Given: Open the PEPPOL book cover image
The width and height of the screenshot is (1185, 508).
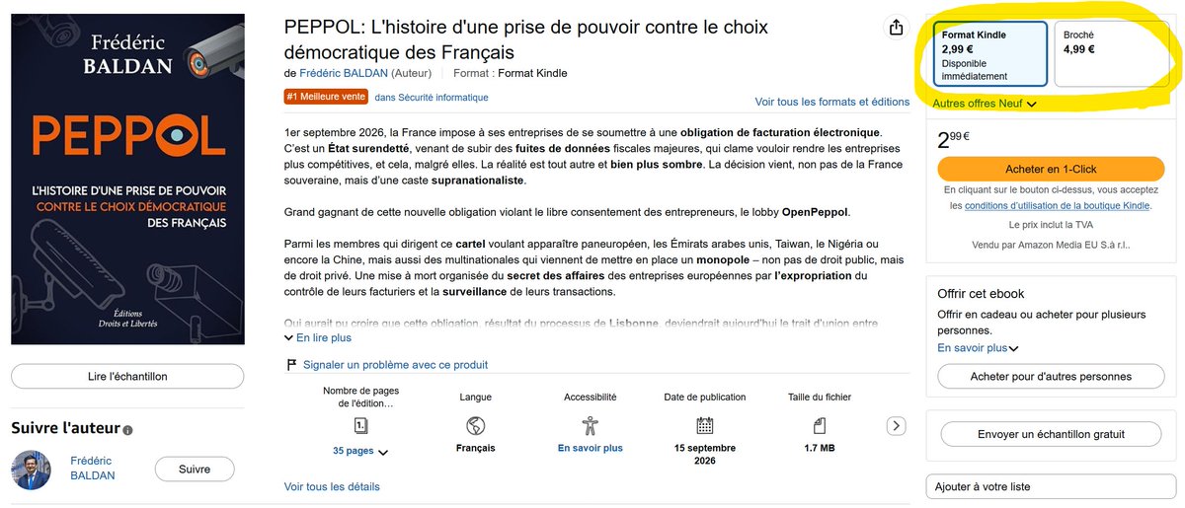Looking at the screenshot, I should tap(127, 179).
